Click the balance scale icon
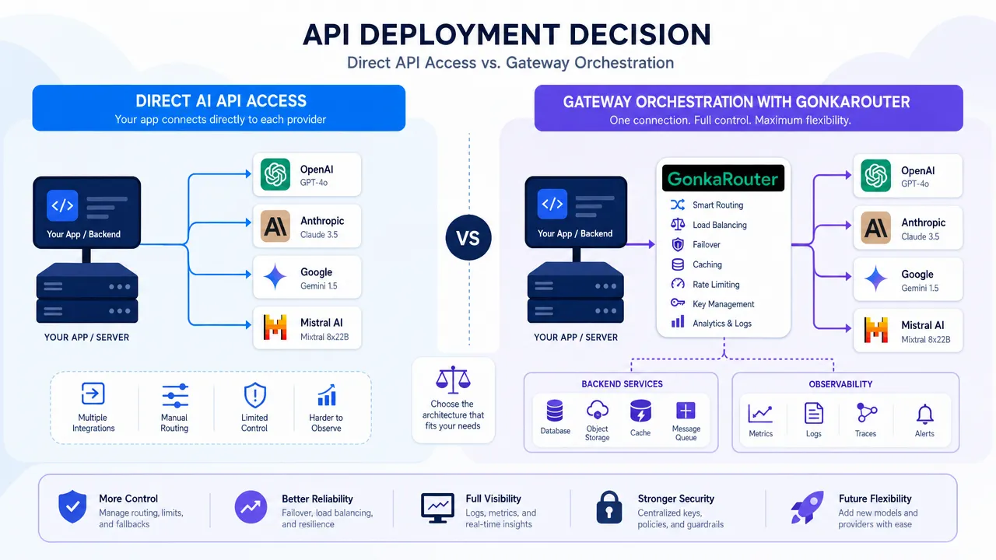 (x=451, y=381)
